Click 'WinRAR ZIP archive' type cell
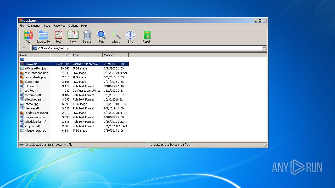The image size is (335, 188). (85, 64)
